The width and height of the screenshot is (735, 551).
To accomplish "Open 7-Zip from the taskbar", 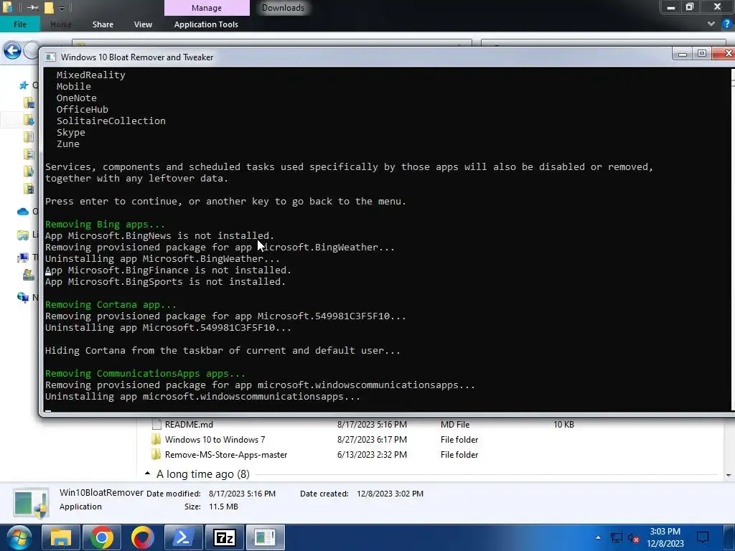I will tap(224, 537).
